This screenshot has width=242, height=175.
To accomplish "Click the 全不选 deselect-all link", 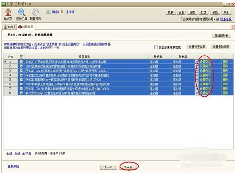I will pyautogui.click(x=27, y=154).
